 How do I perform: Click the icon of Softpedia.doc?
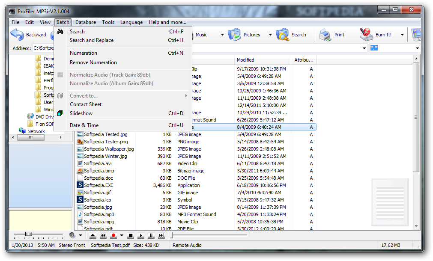pos(80,178)
